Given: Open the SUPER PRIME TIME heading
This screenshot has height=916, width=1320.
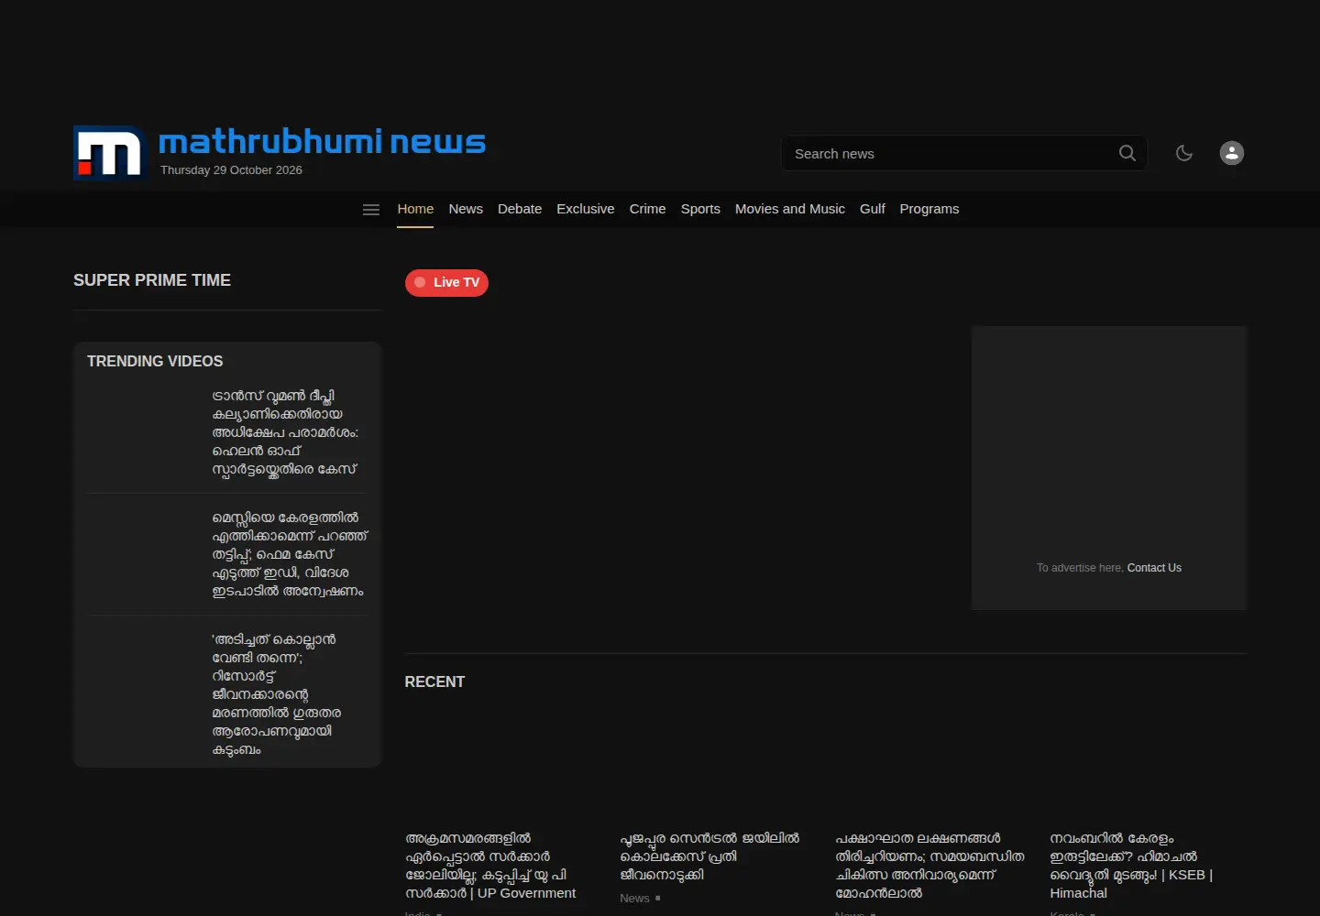Looking at the screenshot, I should 152,280.
